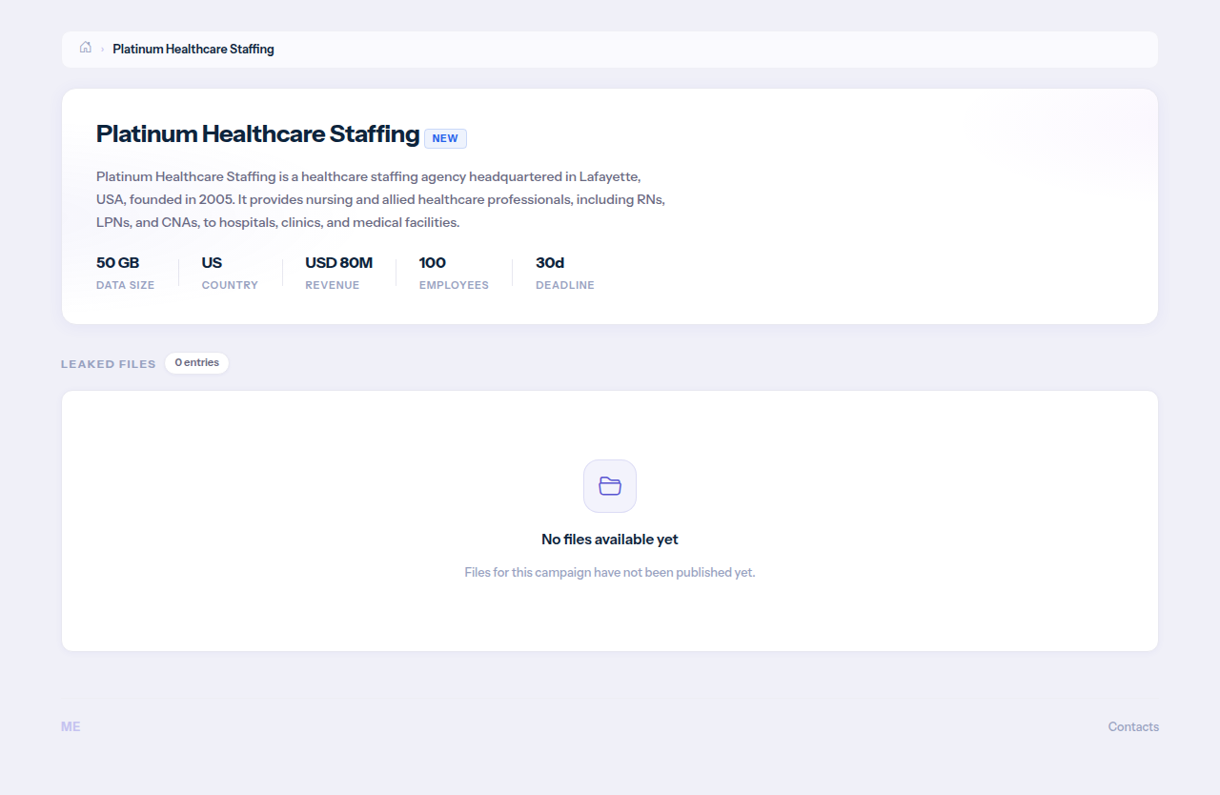Click the 'Files for this campaign' subtext
Image resolution: width=1220 pixels, height=795 pixels.
(610, 573)
